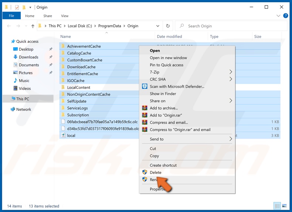This screenshot has width=292, height=212.
Task: Switch to the Share ribbon tab
Action: (48, 16)
